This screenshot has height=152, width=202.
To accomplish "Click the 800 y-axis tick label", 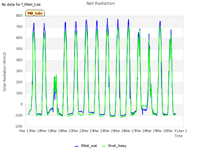I will point(19,16).
